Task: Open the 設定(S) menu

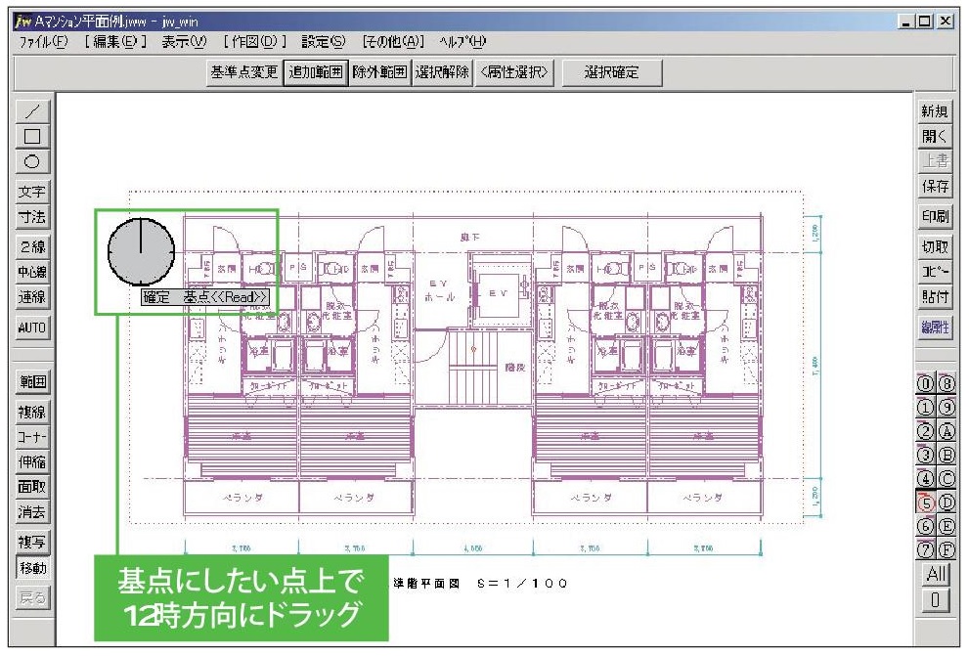Action: (325, 42)
